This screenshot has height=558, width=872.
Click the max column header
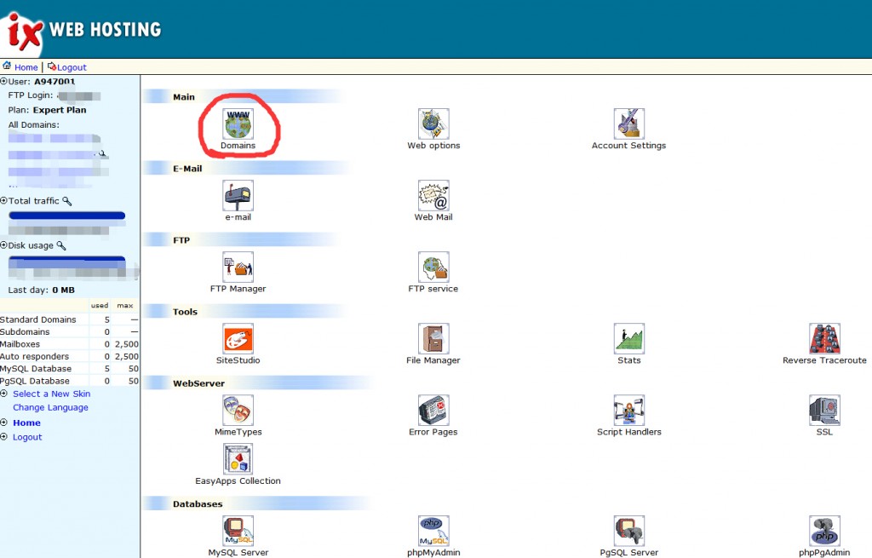click(x=125, y=306)
